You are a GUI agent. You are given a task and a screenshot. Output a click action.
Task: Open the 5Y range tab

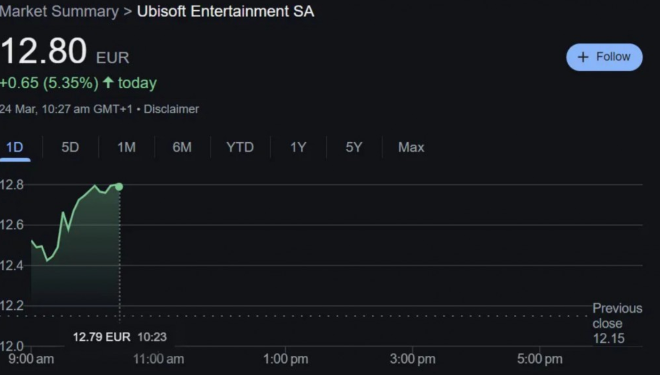[354, 147]
